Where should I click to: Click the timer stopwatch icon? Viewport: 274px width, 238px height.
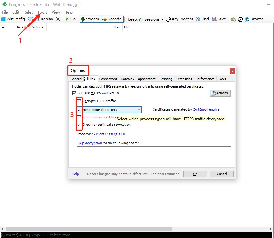pos(240,19)
